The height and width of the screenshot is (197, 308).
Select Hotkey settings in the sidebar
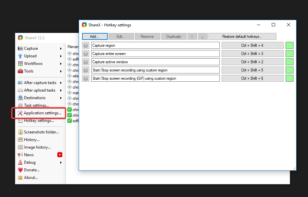point(37,121)
